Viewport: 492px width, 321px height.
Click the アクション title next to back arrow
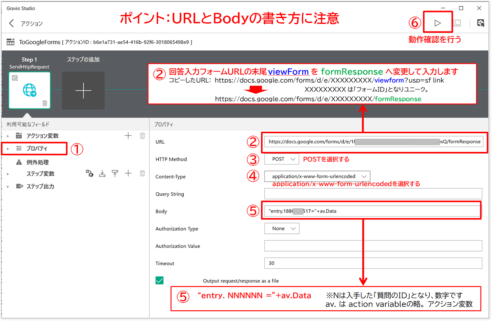tap(32, 24)
